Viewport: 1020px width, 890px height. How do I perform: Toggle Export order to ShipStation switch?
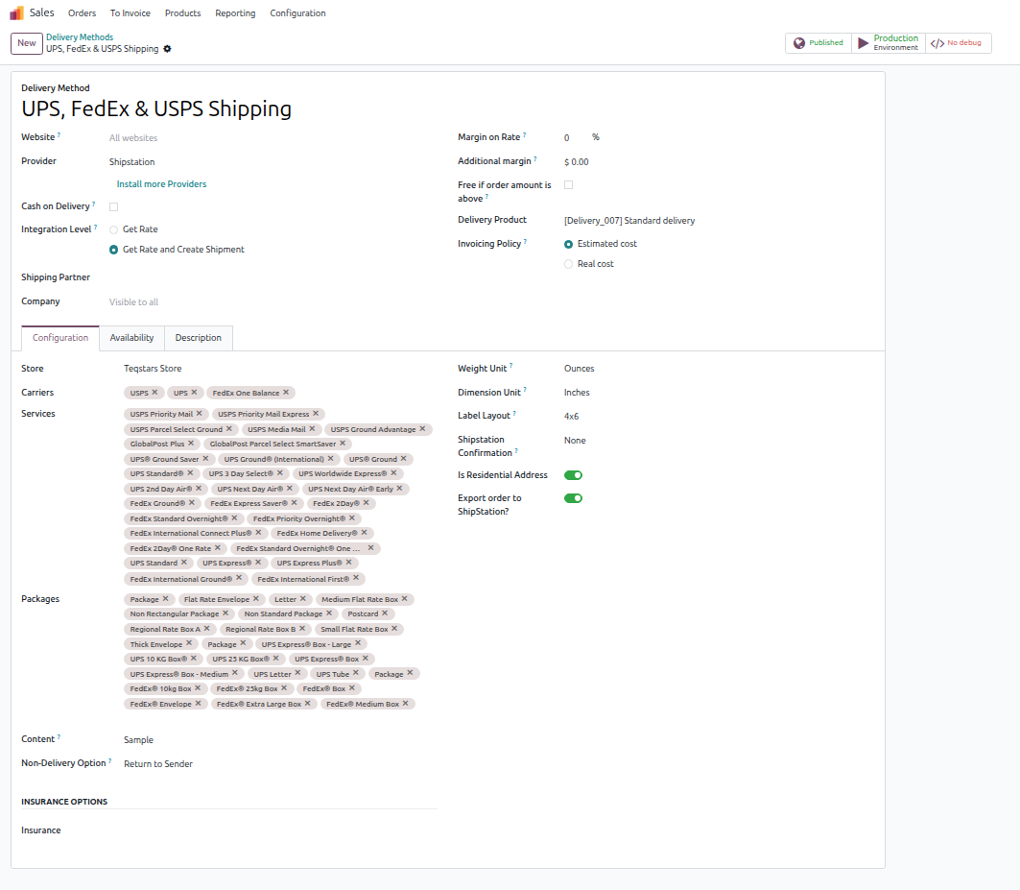[x=573, y=498]
